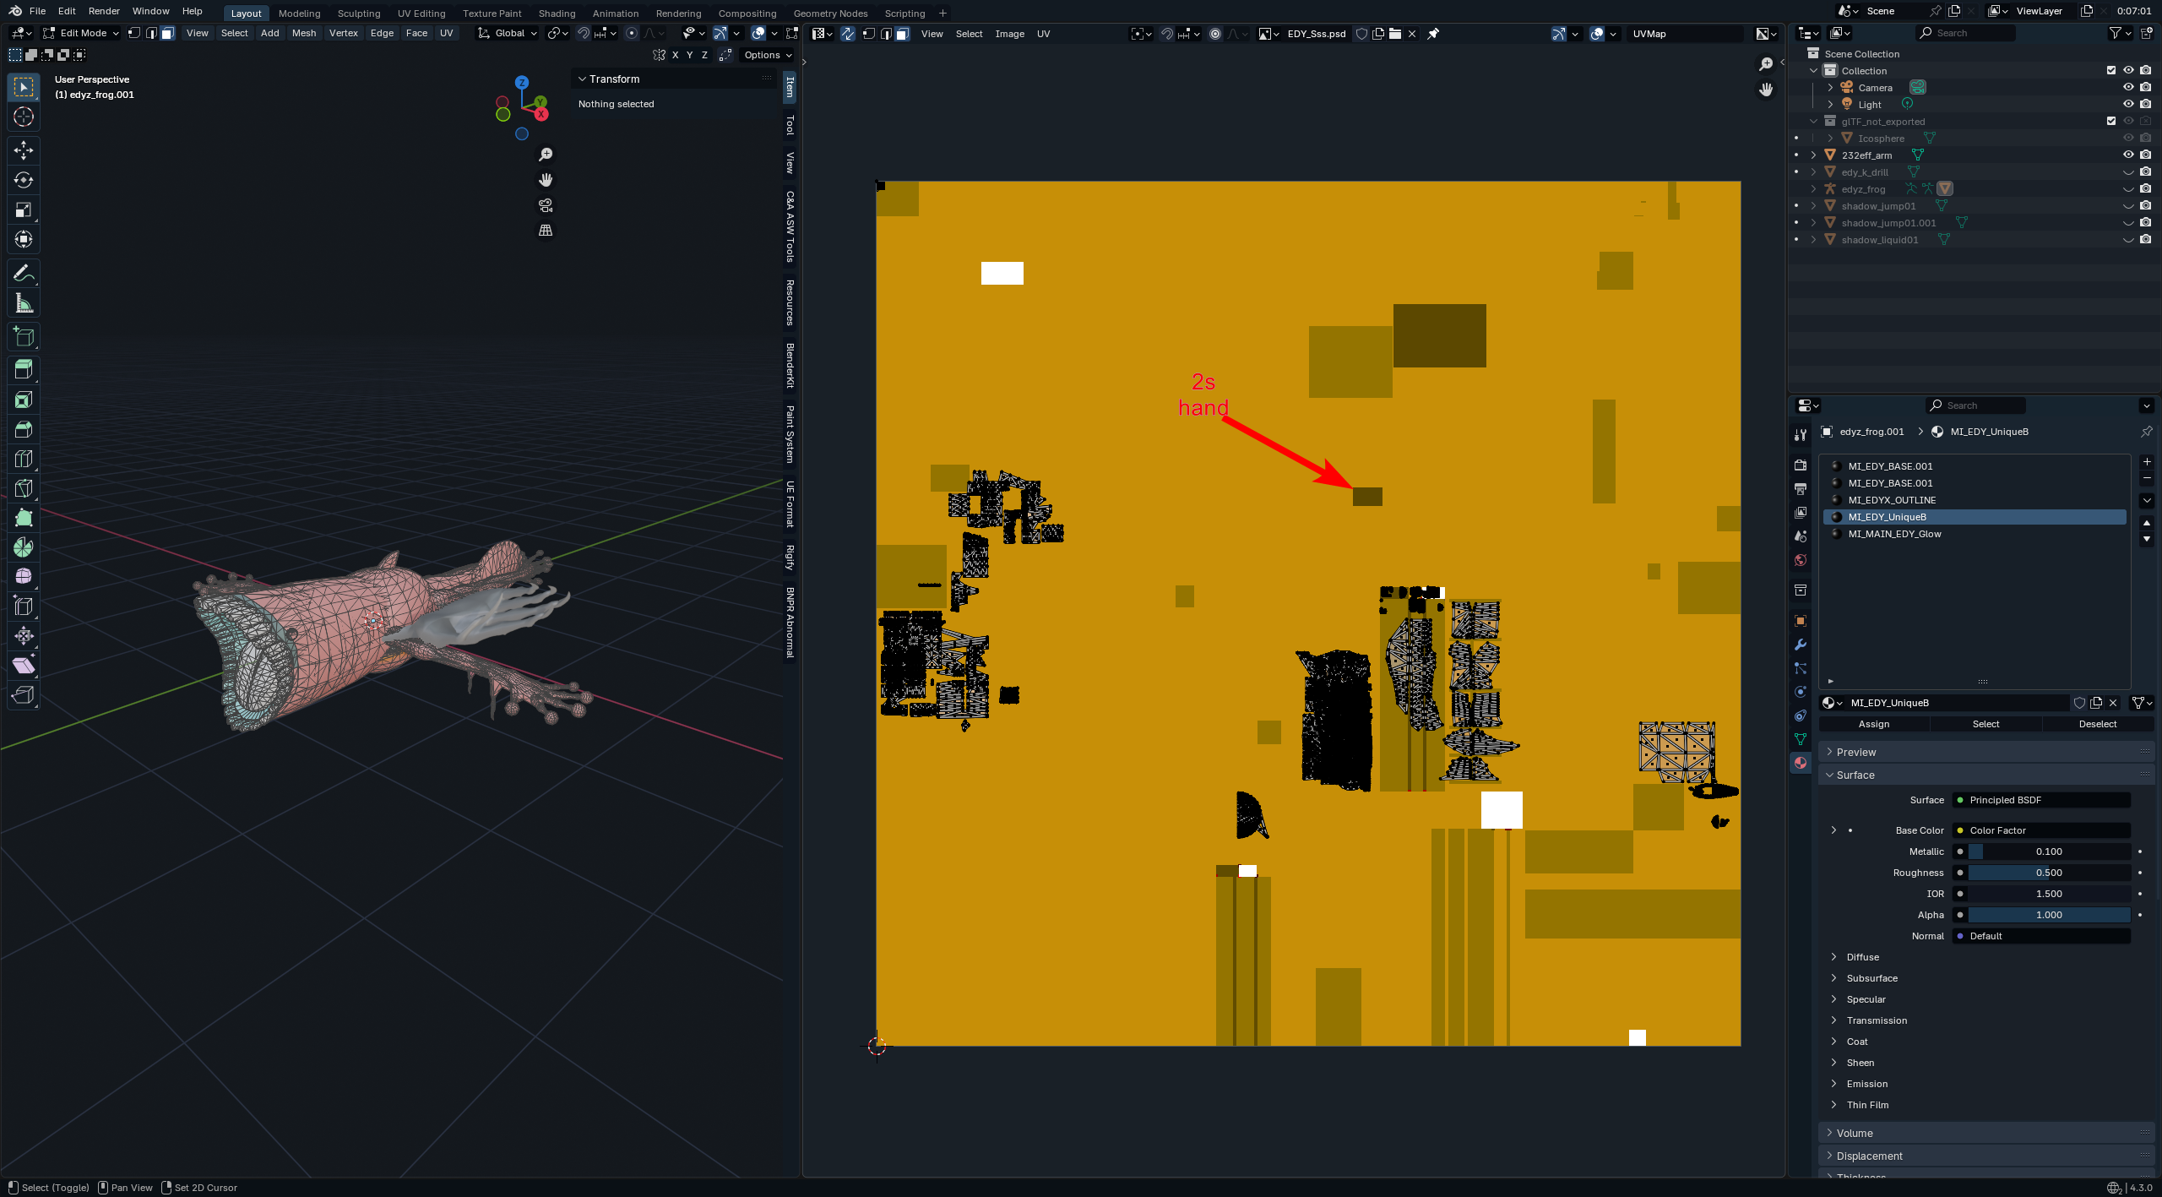Select the Cursor tool in the toolbar
This screenshot has height=1197, width=2162.
pos(24,117)
